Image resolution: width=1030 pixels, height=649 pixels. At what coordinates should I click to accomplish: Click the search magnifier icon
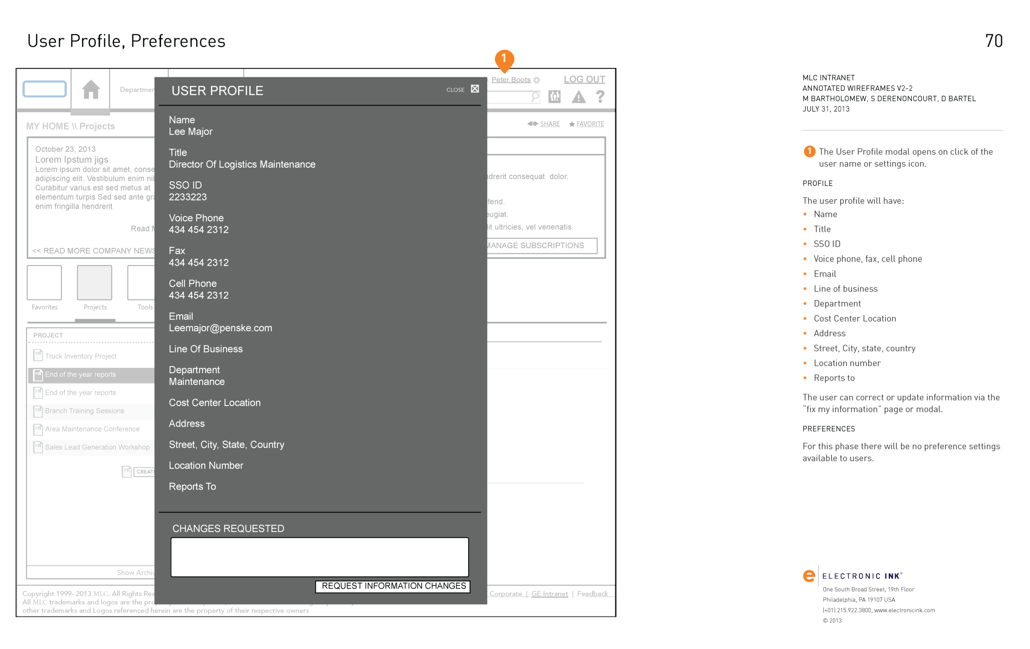coord(535,97)
